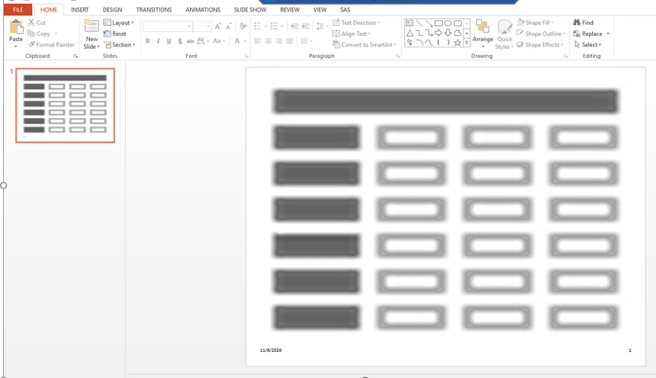Image resolution: width=656 pixels, height=378 pixels.
Task: Click the Find binoculars button
Action: (583, 22)
